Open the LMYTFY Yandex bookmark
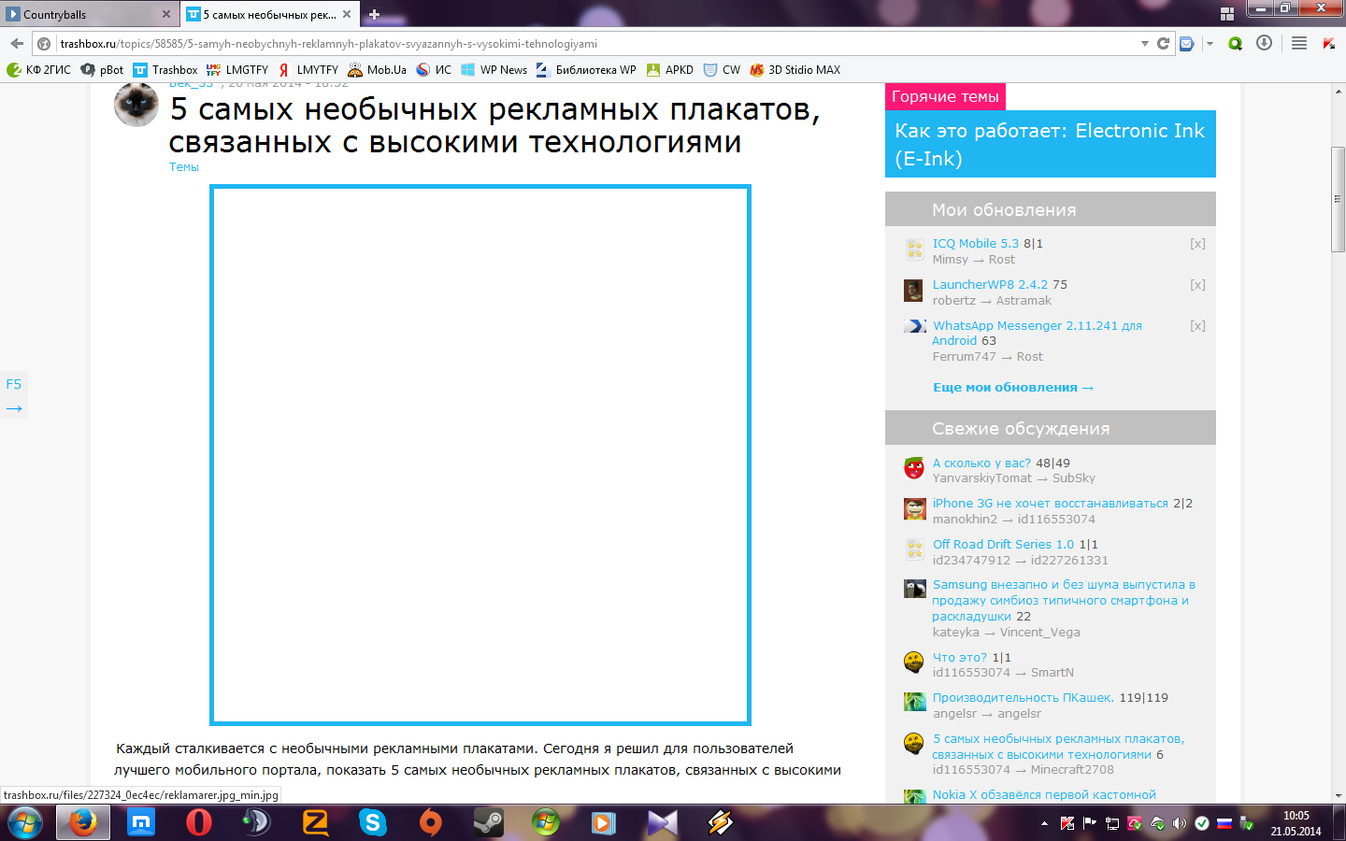This screenshot has height=841, width=1346. click(x=308, y=69)
